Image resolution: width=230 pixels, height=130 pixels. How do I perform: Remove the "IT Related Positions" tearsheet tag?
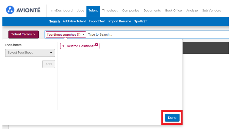[96, 44]
